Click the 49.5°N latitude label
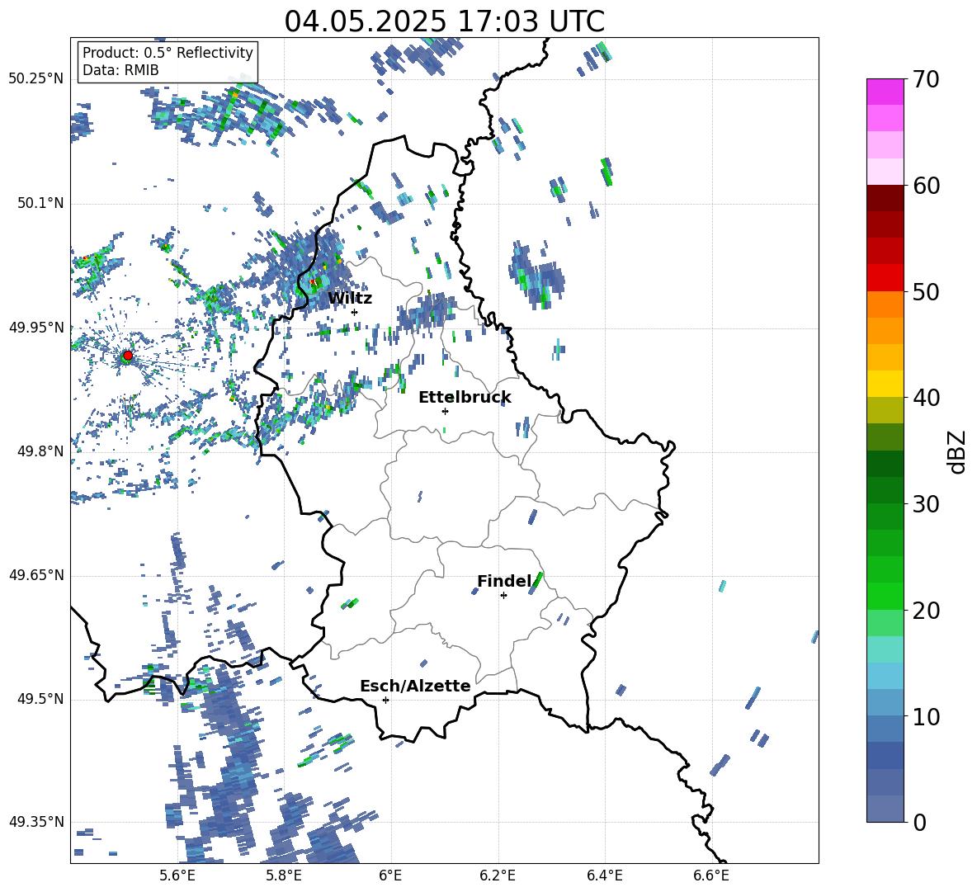This screenshot has width=977, height=892. click(40, 699)
